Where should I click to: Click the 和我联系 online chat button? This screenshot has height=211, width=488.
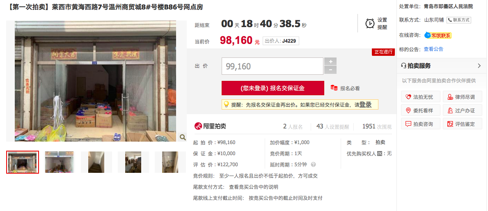[438, 35]
